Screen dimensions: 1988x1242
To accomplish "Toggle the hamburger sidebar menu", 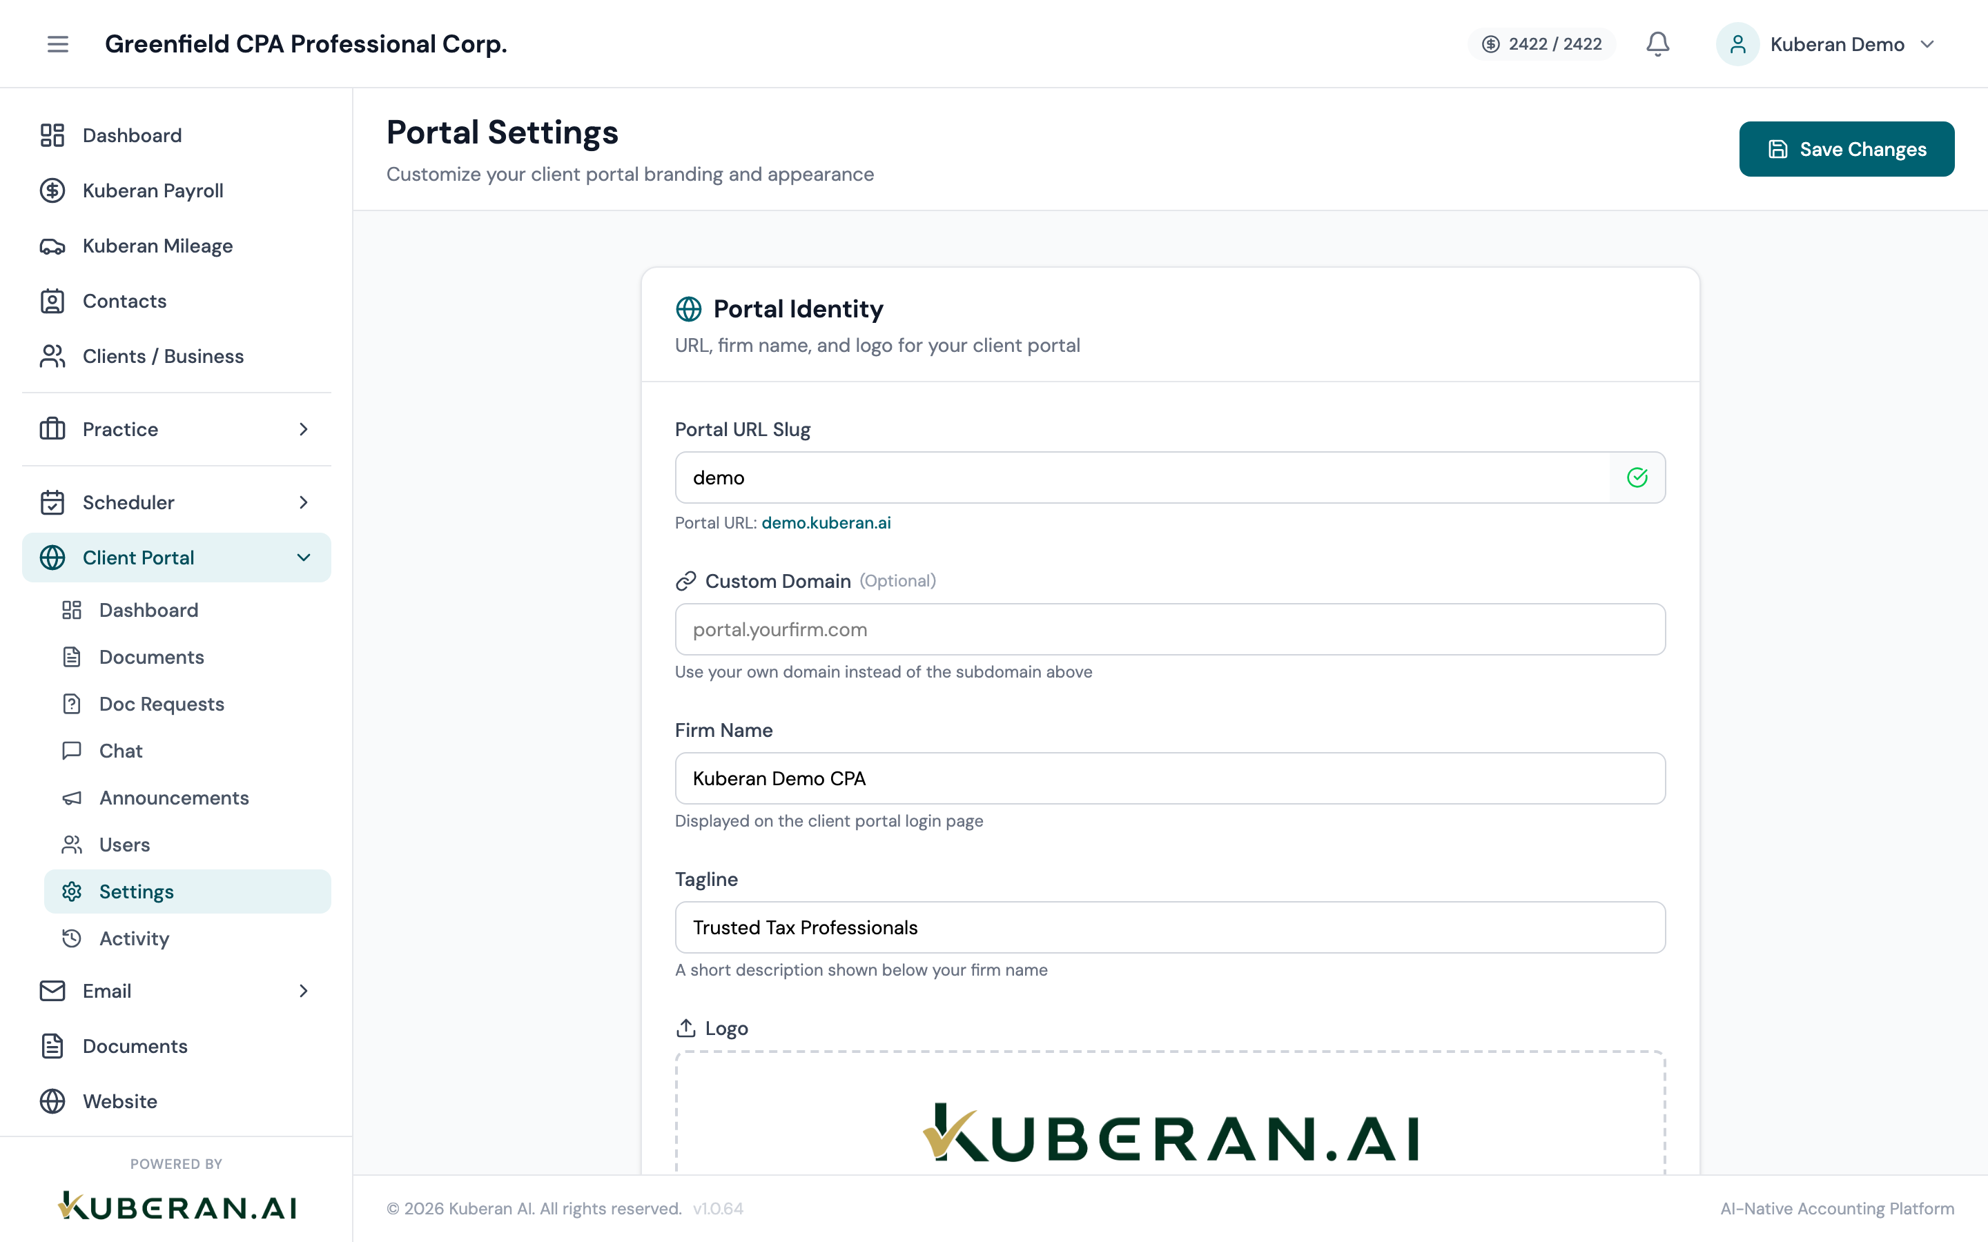I will [57, 43].
